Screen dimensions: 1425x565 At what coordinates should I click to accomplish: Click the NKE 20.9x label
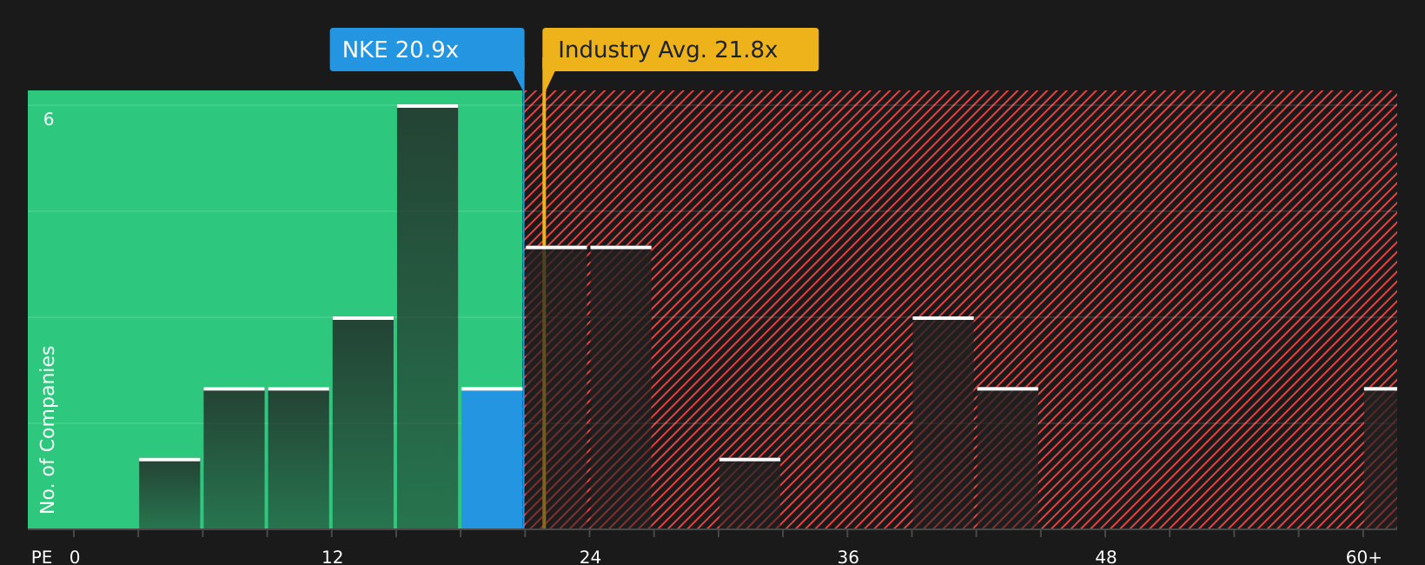click(427, 50)
